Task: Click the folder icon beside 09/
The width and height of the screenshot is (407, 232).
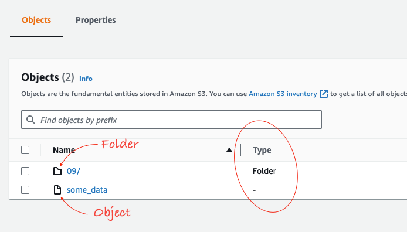Action: [57, 171]
